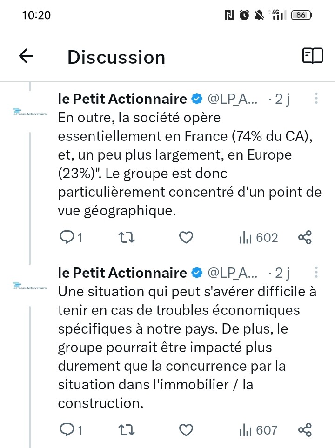Open the tweet text about geographic concentration
This screenshot has height=448, width=335.
[189, 164]
